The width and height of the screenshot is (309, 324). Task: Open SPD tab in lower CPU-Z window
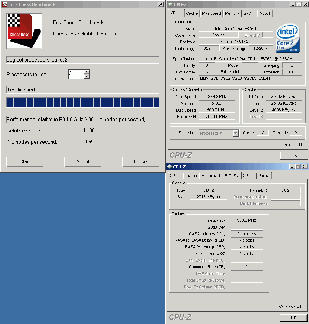click(248, 176)
